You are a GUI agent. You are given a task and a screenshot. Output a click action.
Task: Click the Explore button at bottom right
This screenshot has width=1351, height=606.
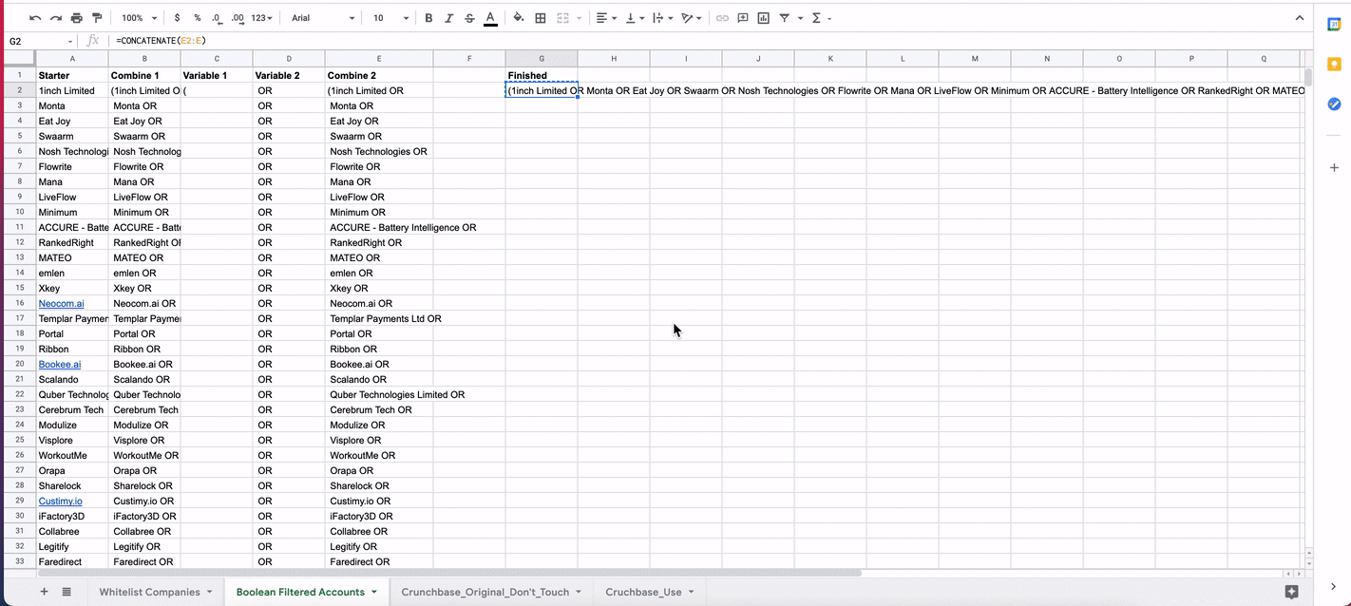(1291, 591)
